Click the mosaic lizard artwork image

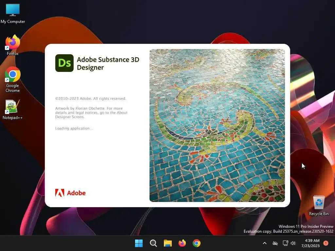coord(217,125)
